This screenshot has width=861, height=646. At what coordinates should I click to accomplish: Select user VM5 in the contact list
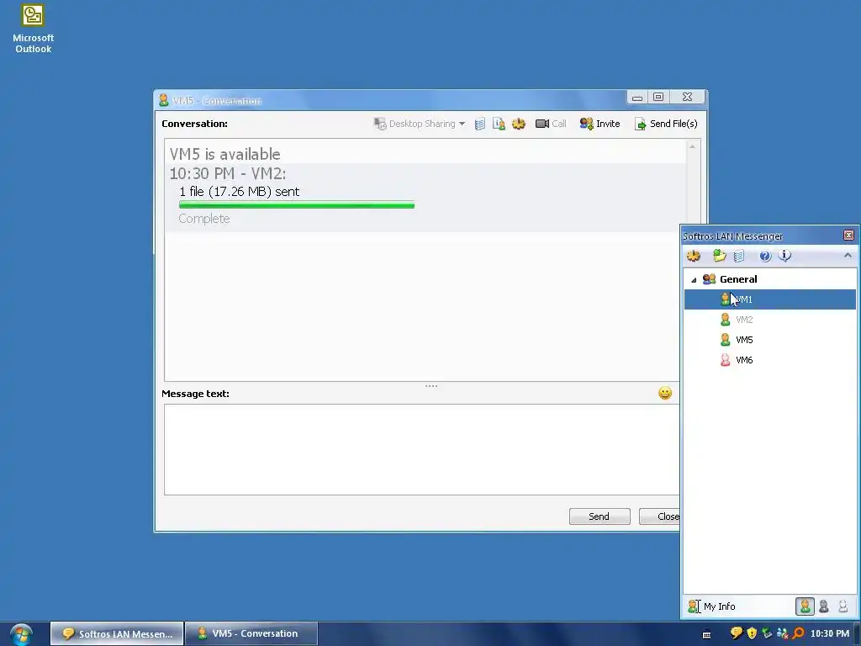point(770,340)
